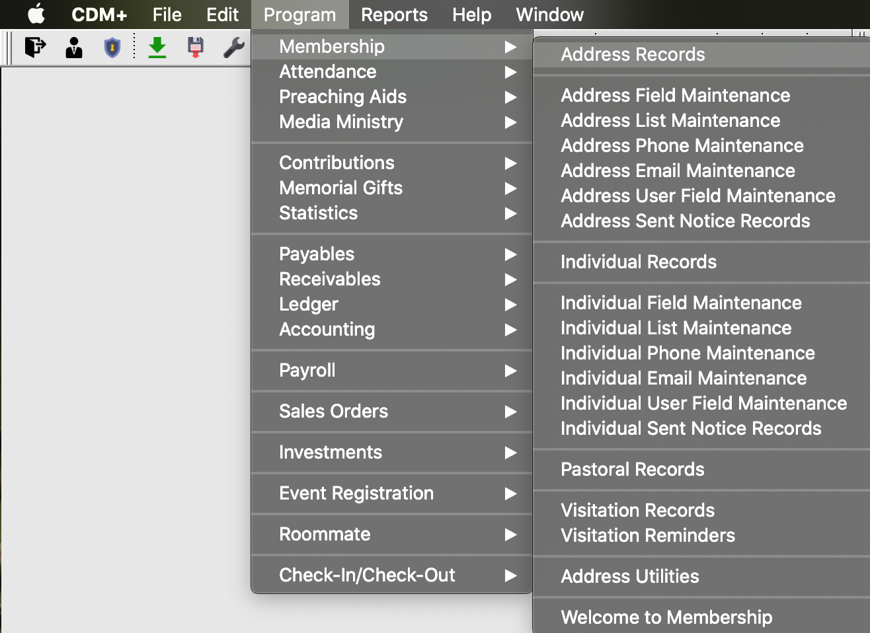Image resolution: width=870 pixels, height=633 pixels.
Task: Open the Window menu
Action: [x=549, y=15]
